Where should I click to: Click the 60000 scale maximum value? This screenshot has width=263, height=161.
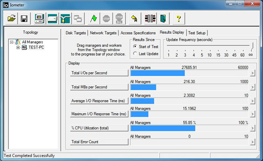pos(243,68)
